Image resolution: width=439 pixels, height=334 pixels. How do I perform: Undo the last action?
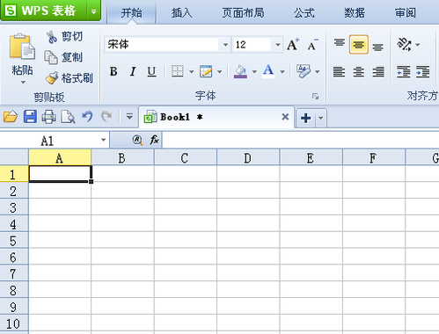tap(87, 116)
